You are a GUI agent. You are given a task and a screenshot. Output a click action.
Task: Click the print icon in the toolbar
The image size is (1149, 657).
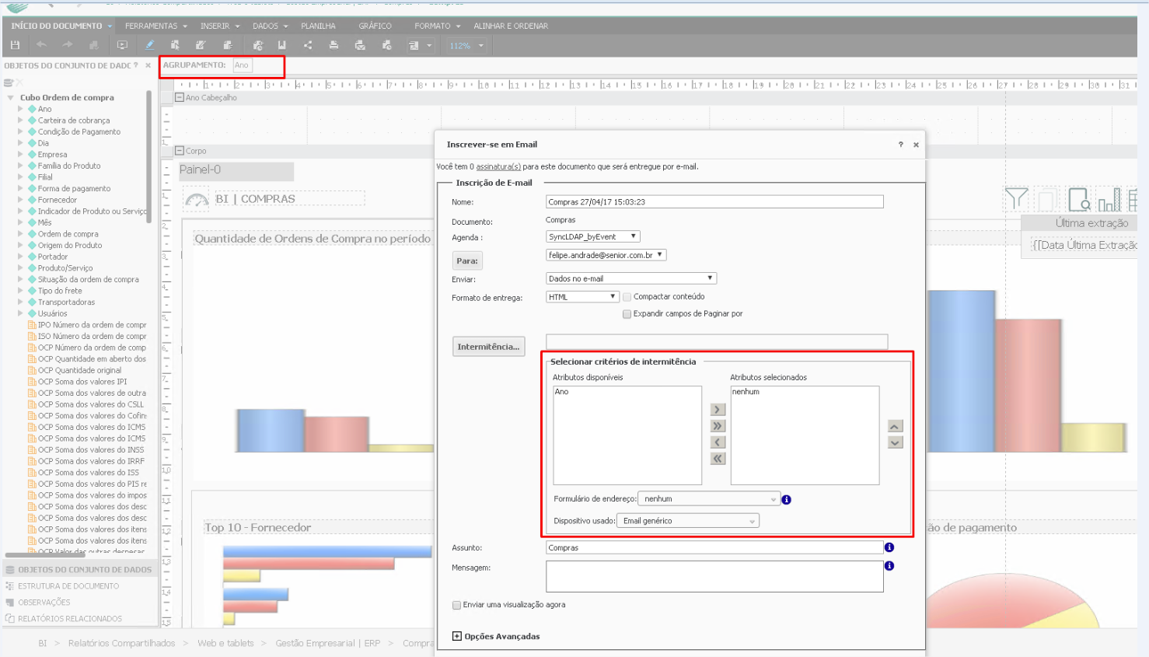click(334, 45)
